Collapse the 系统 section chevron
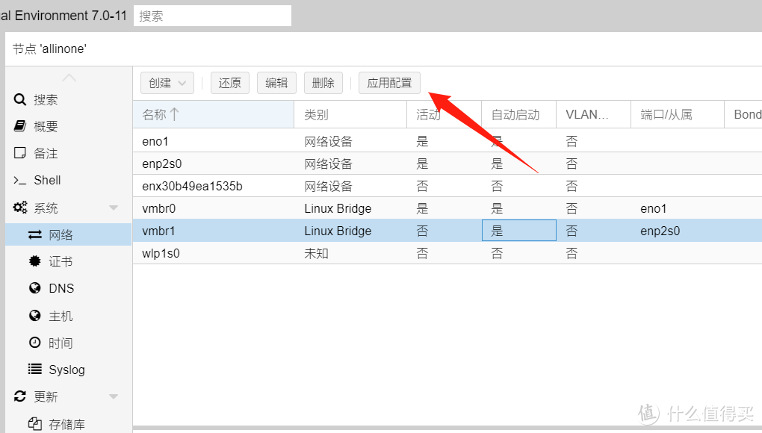 point(113,207)
